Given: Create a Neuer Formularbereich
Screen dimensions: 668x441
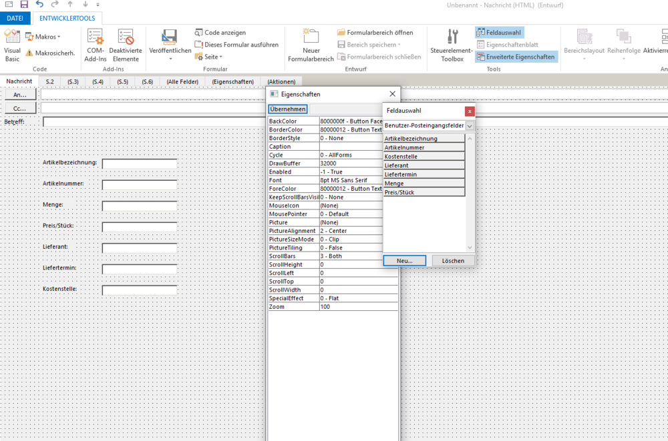Looking at the screenshot, I should point(311,45).
